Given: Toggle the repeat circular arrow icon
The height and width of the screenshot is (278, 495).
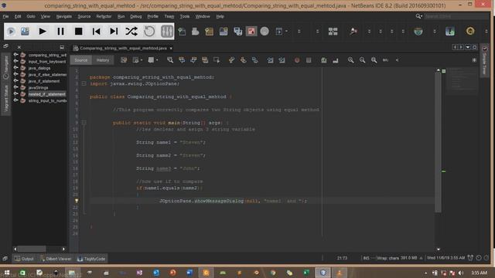Looking at the screenshot, I should click(149, 31).
